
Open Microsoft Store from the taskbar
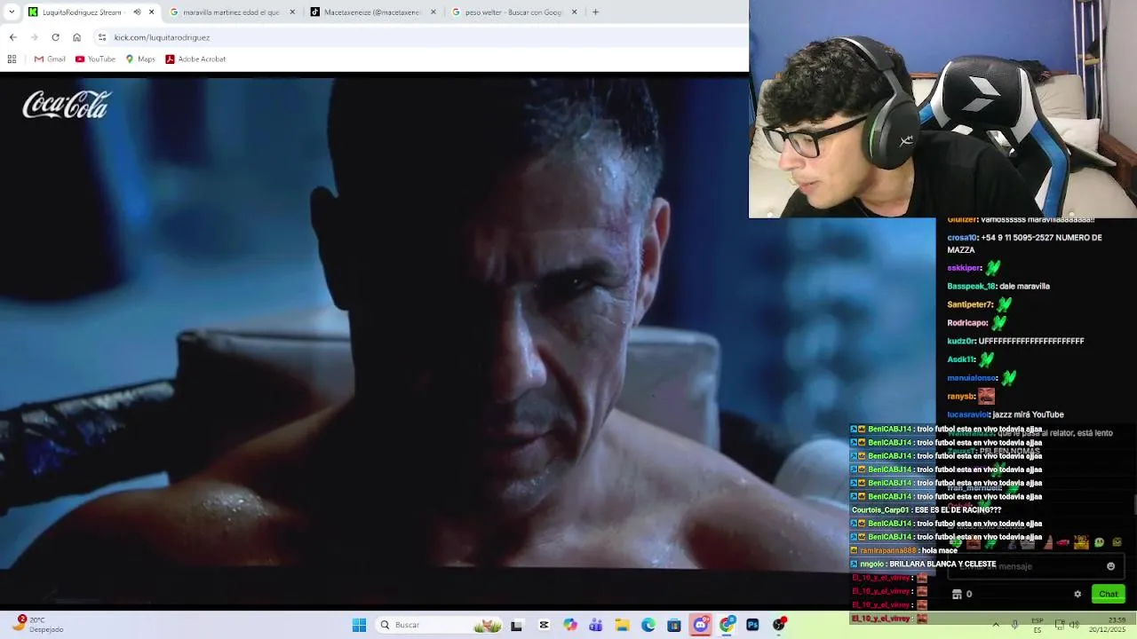point(674,625)
